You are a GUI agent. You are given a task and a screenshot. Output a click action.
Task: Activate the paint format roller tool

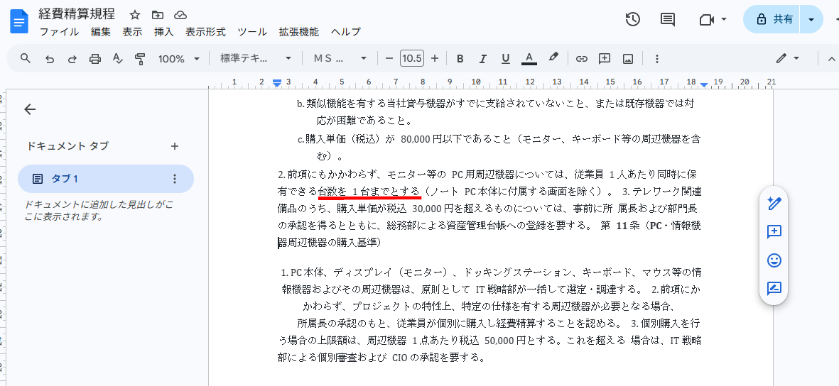click(140, 59)
